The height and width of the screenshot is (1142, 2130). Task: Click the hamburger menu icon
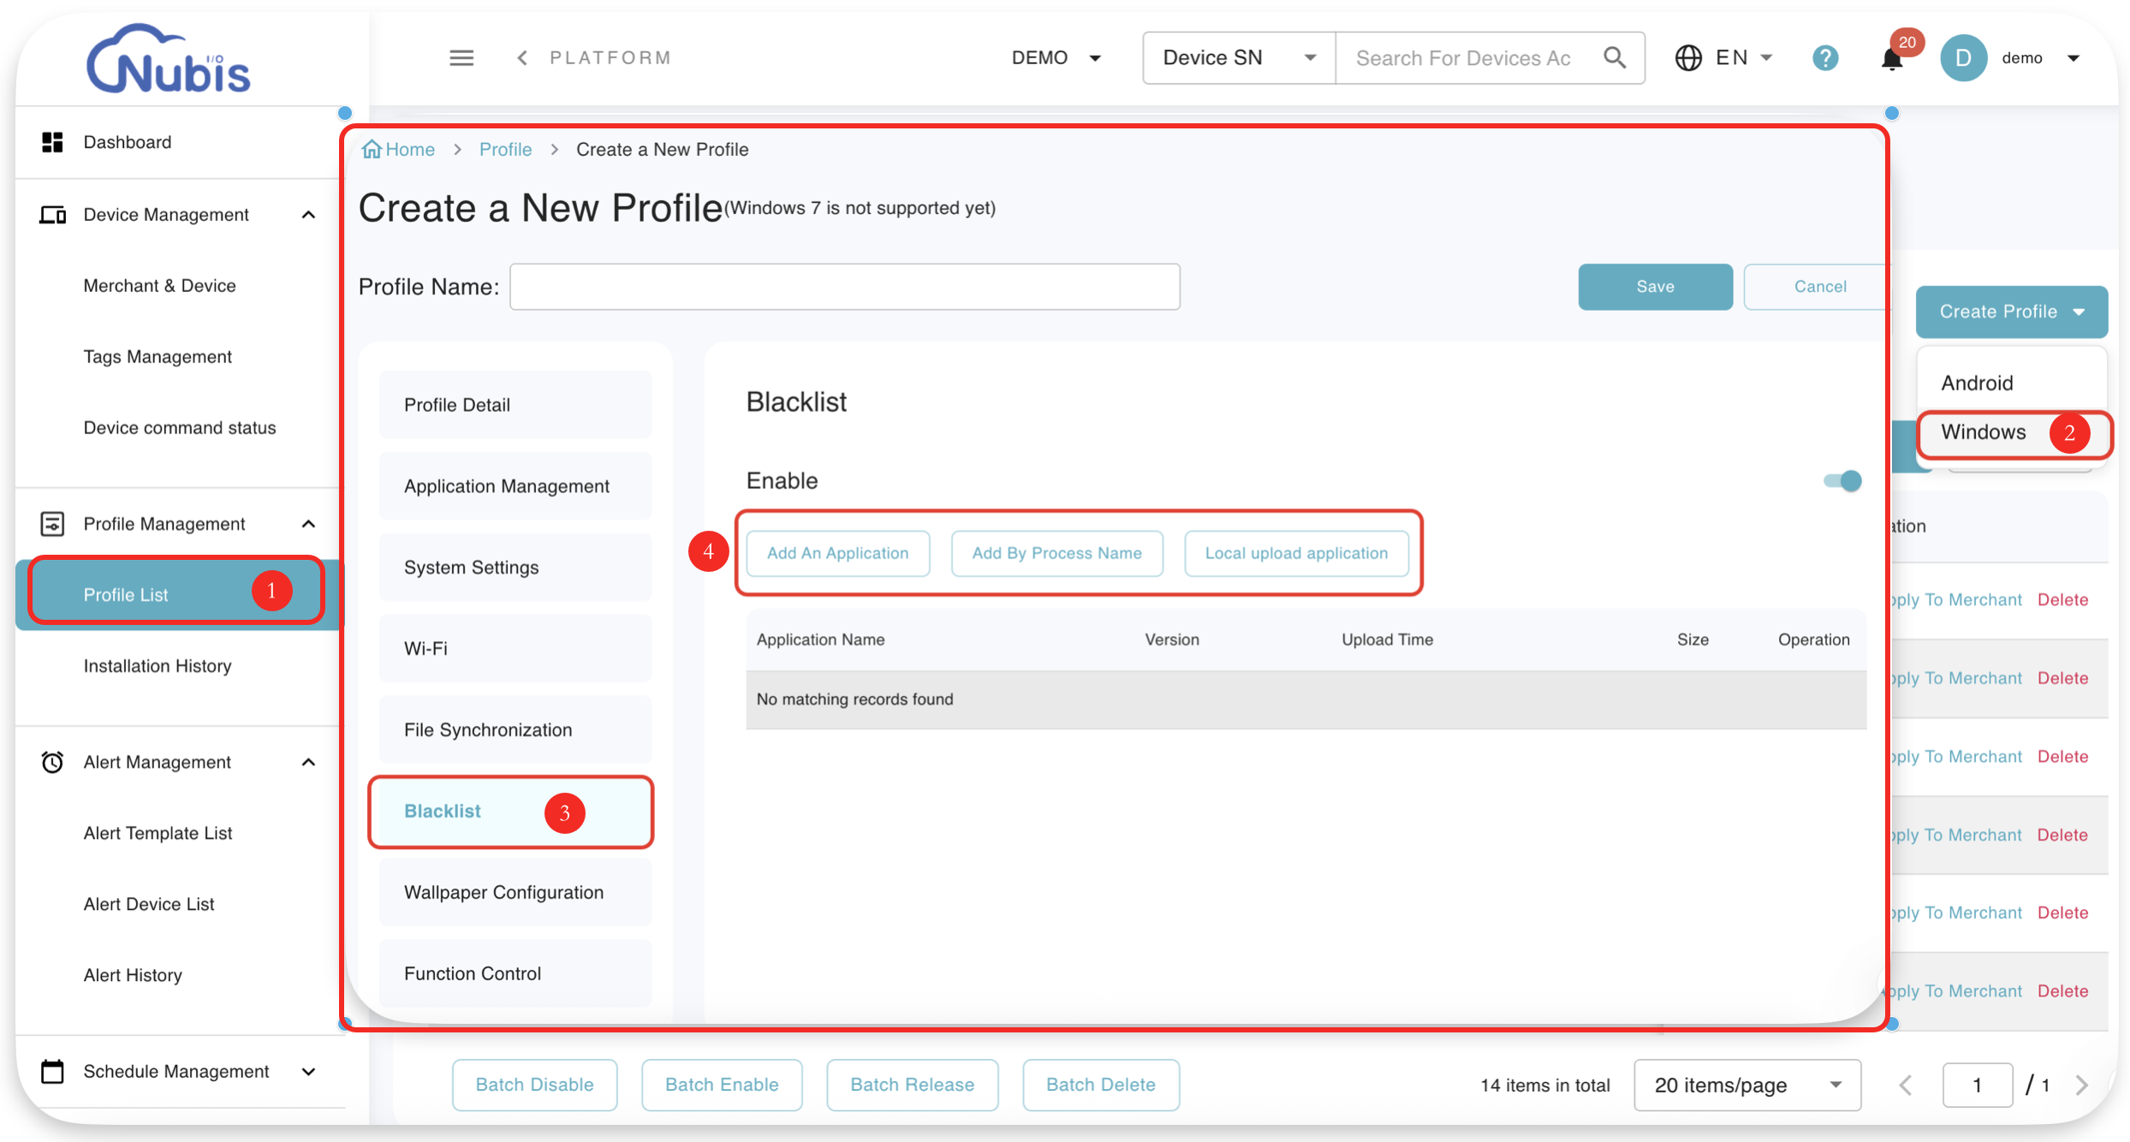tap(461, 57)
